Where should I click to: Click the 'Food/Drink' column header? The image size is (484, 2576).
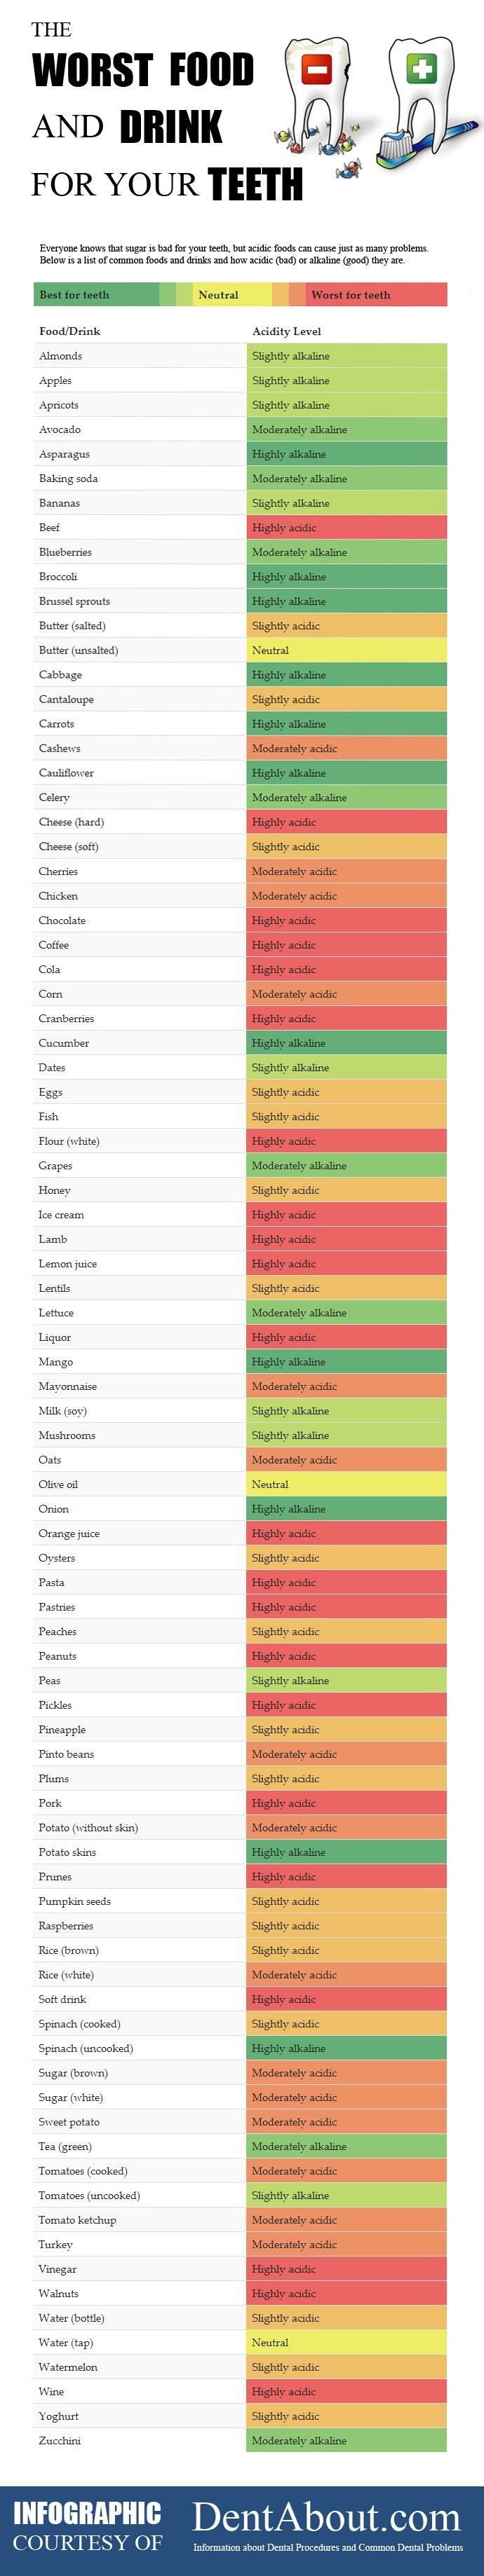pos(69,331)
